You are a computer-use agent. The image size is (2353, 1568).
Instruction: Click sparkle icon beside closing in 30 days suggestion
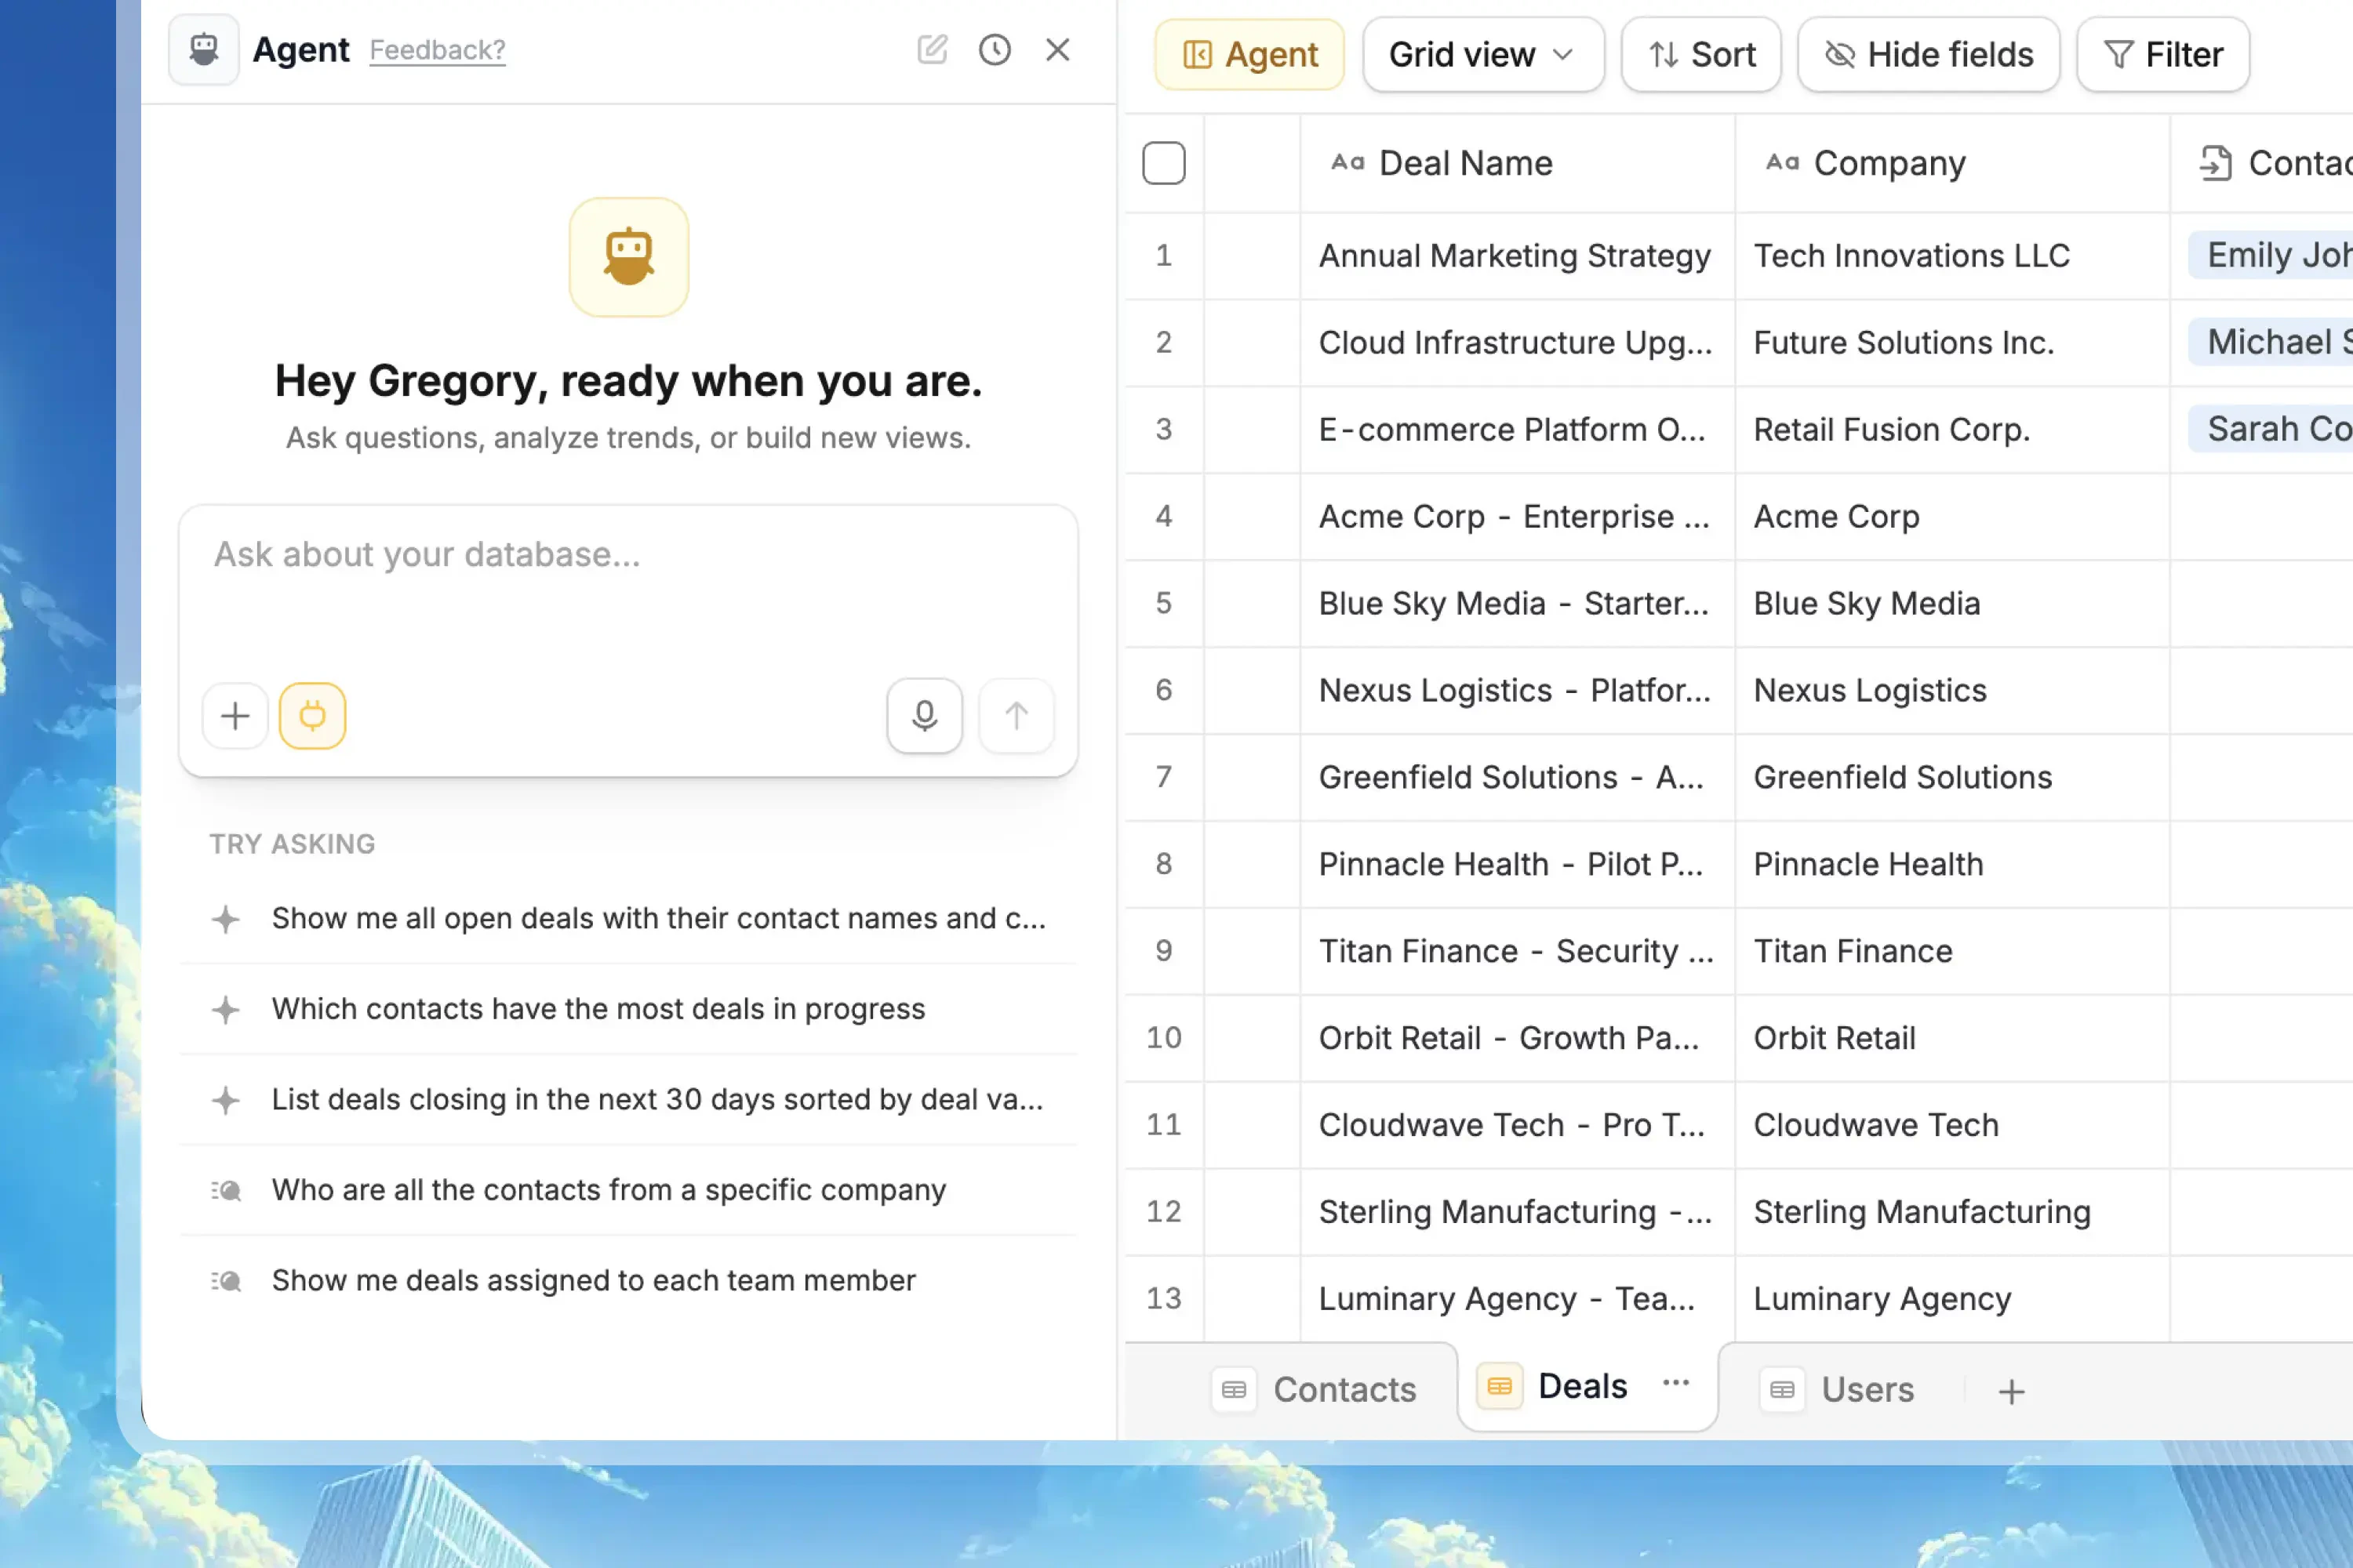[226, 1101]
